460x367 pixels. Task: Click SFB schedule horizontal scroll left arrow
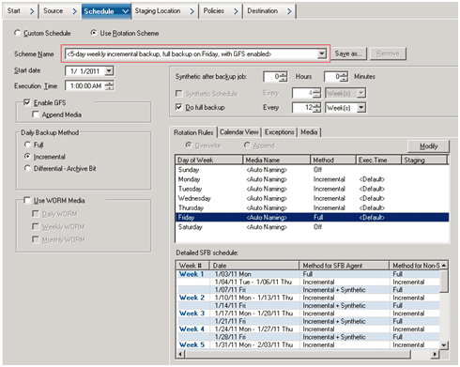tap(180, 354)
